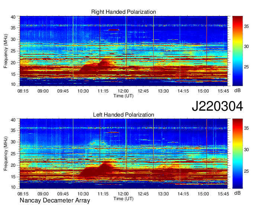Click the 12:00 tick on the Left Handed plot
Image resolution: width=253 pixels, height=205 pixels.
123,194
